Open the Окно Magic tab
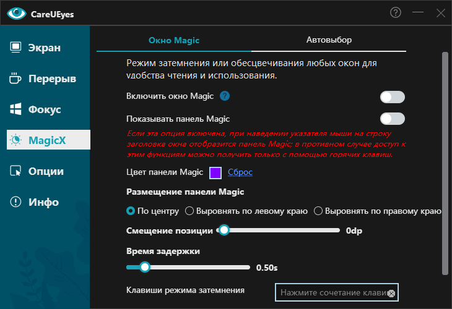Image resolution: width=452 pixels, height=309 pixels. [x=174, y=40]
